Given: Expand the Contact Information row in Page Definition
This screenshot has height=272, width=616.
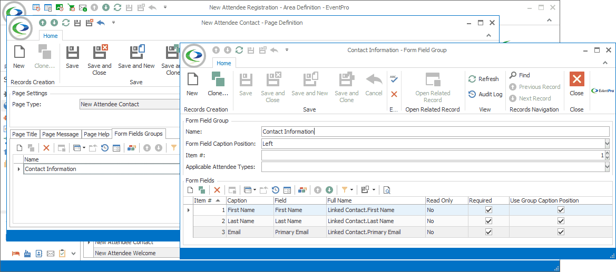Looking at the screenshot, I should tap(18, 169).
